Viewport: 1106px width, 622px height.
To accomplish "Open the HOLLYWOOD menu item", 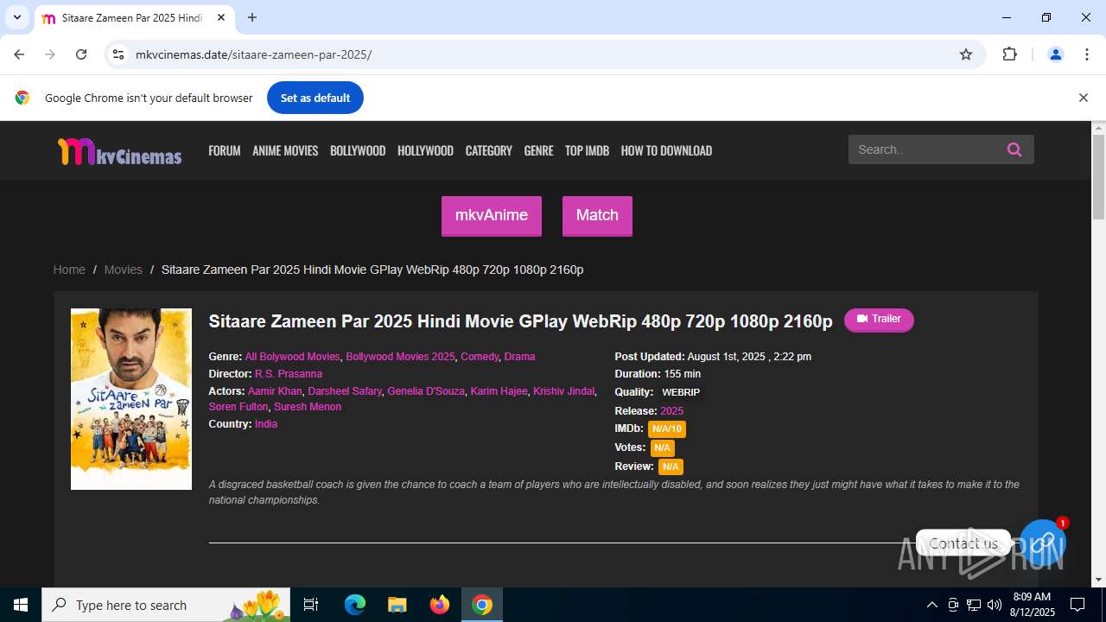I will (425, 150).
